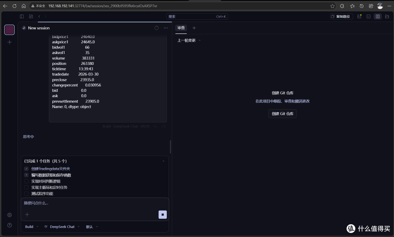Click the browser back arrow
The height and width of the screenshot is (237, 394).
(5, 6)
